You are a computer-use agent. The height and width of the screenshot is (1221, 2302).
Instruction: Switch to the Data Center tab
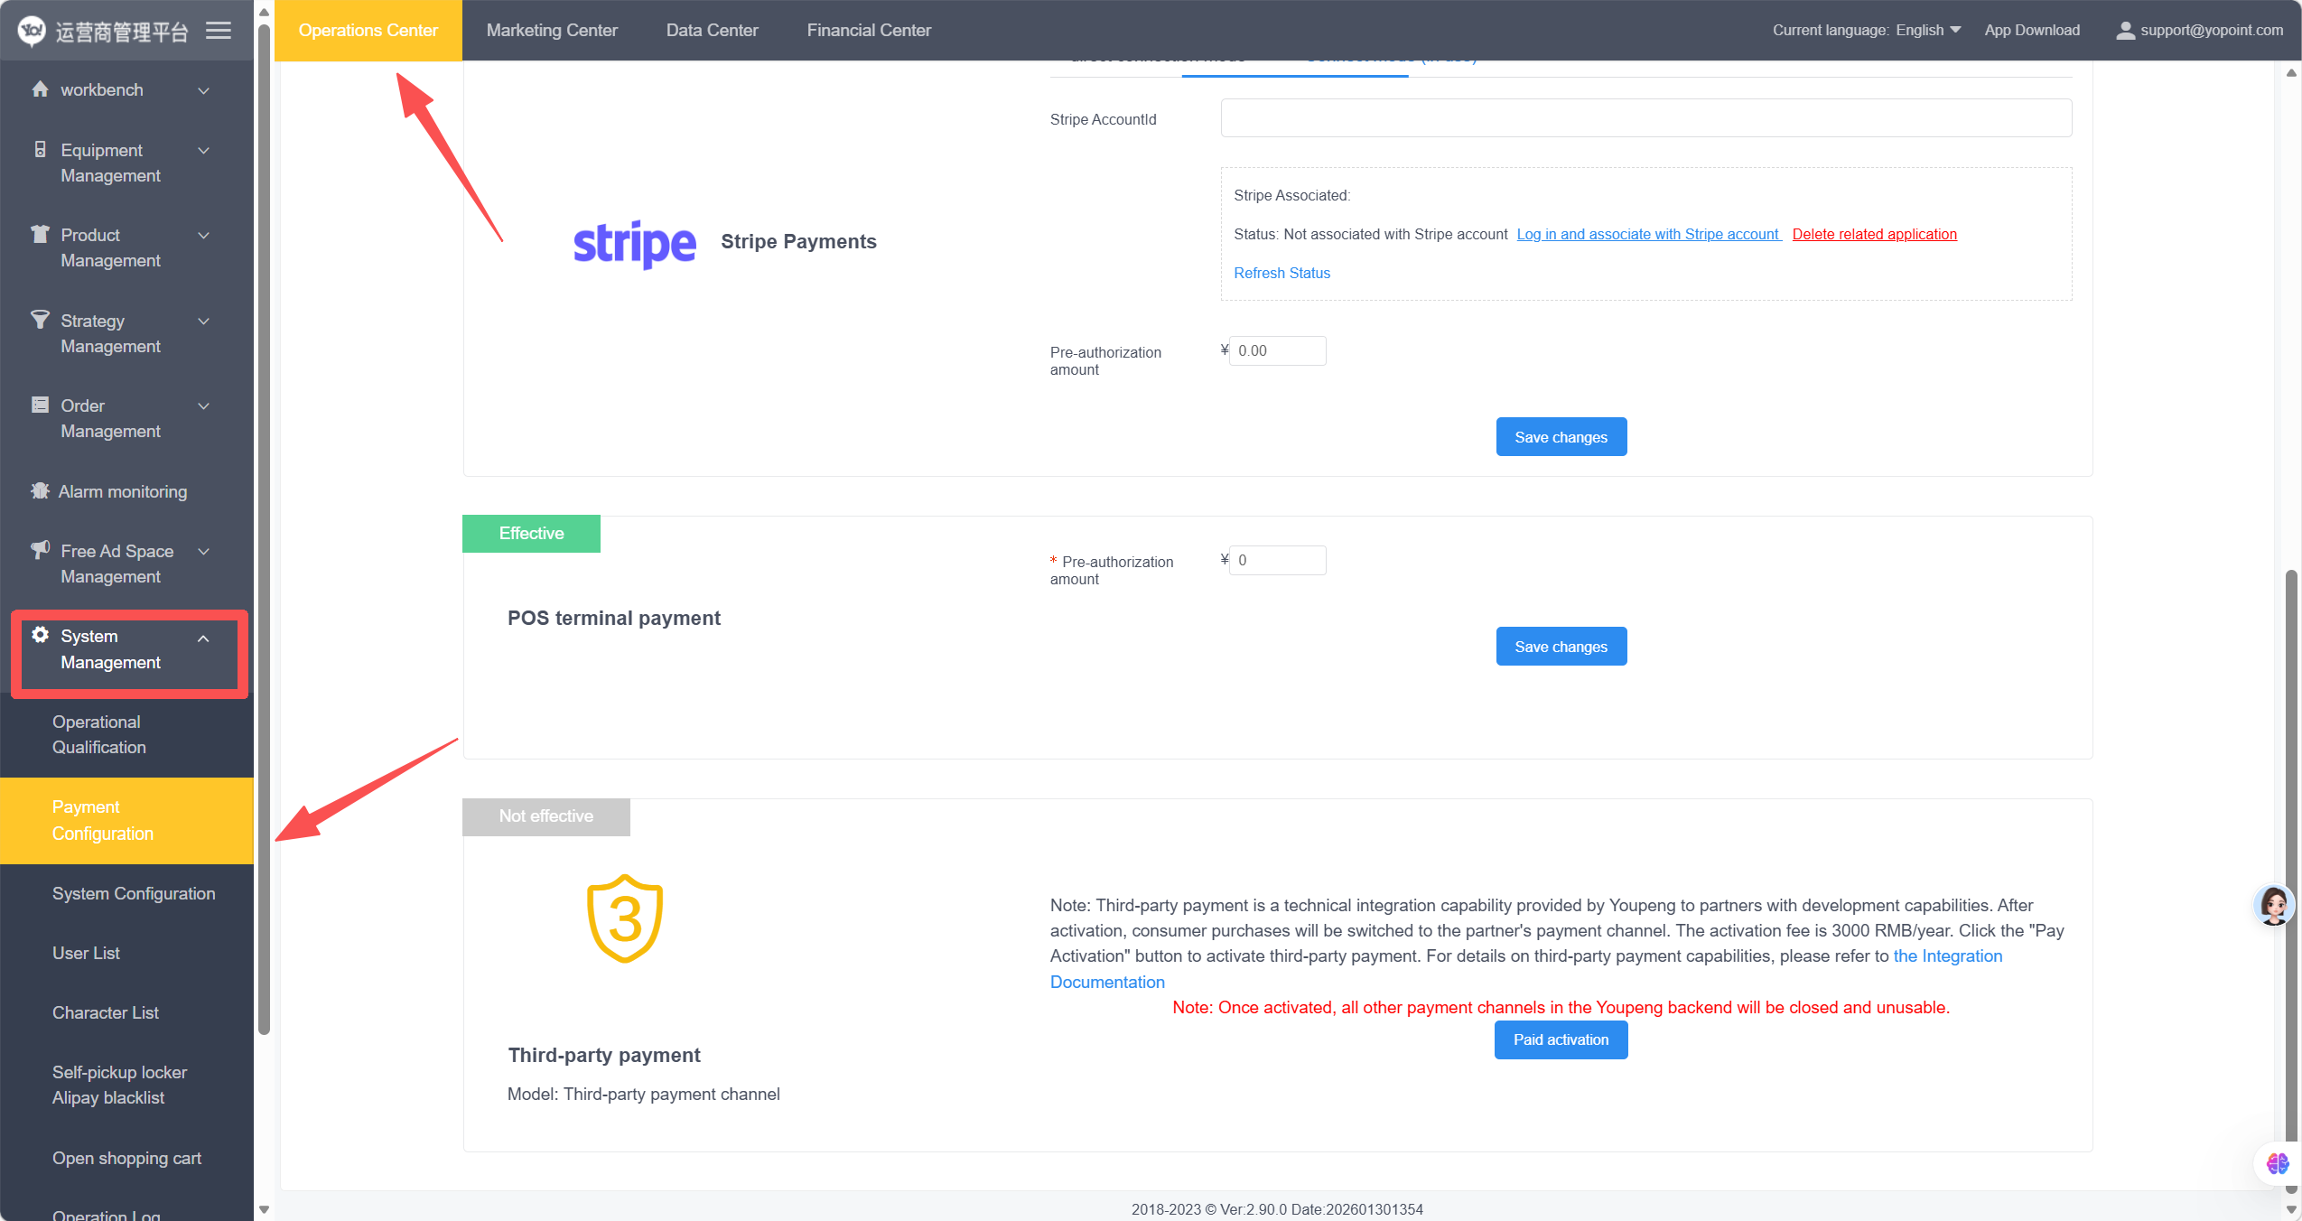[712, 31]
